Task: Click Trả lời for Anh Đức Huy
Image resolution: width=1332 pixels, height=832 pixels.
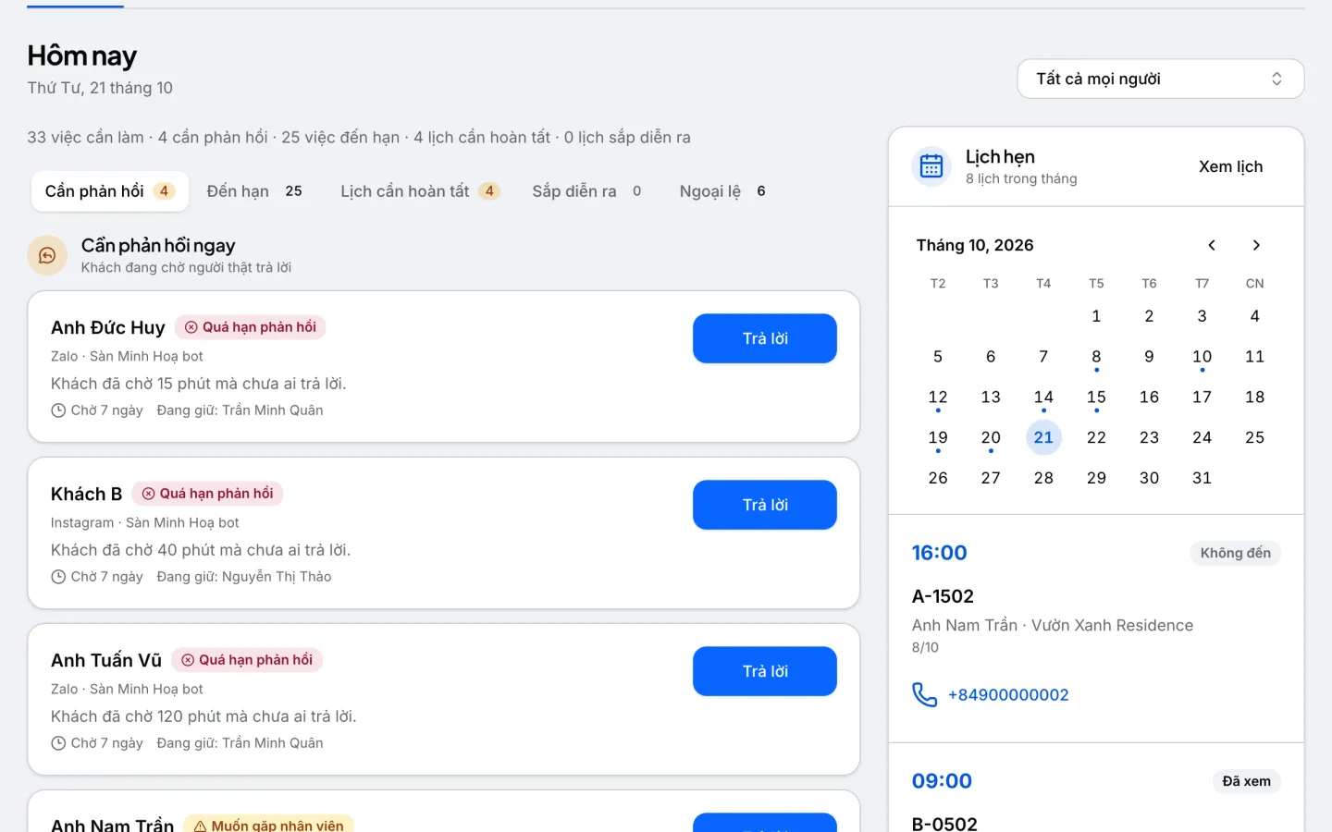Action: pos(765,338)
